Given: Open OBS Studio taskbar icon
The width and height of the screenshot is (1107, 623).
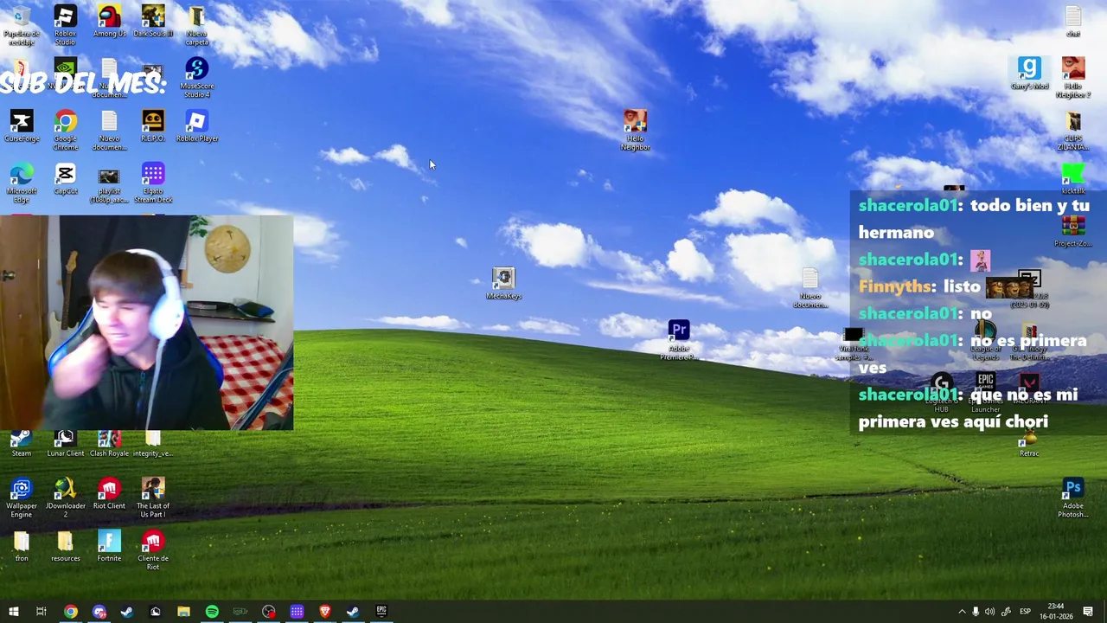Looking at the screenshot, I should point(268,612).
